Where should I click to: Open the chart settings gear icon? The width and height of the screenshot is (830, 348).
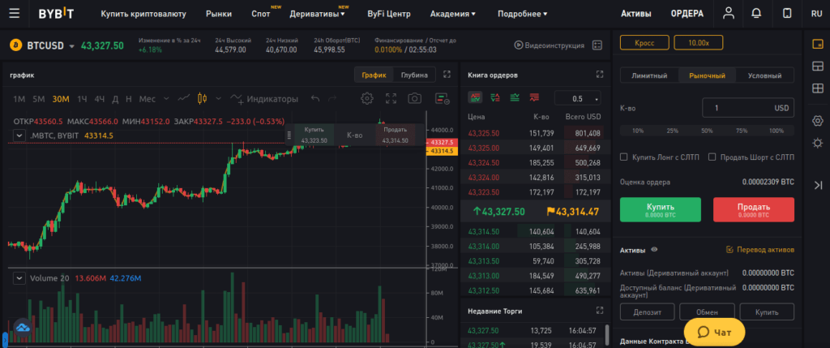pos(366,98)
